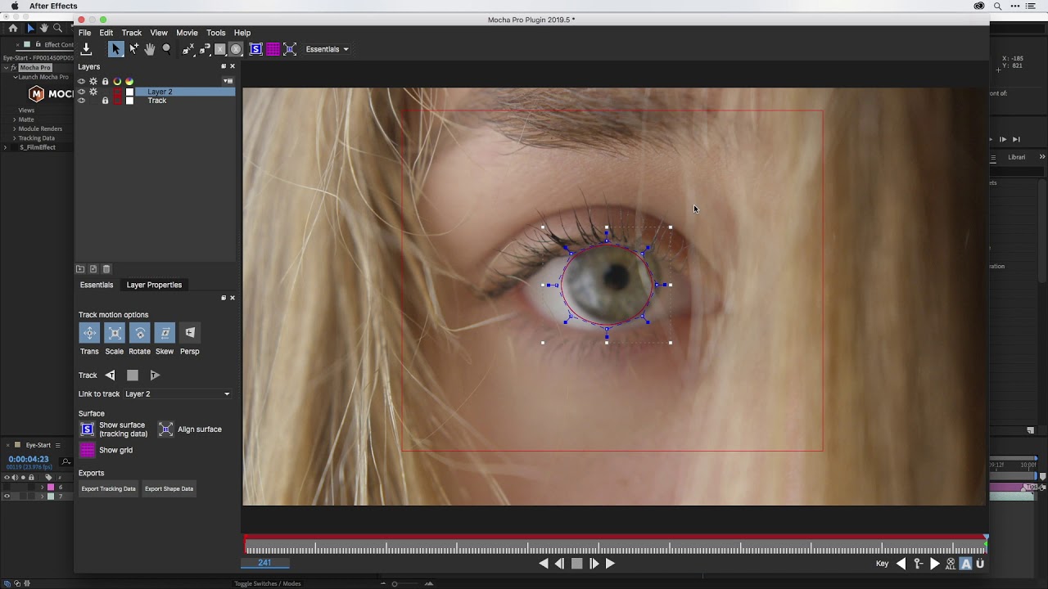Toggle visibility eye for Layer 2
The width and height of the screenshot is (1048, 589).
81,92
